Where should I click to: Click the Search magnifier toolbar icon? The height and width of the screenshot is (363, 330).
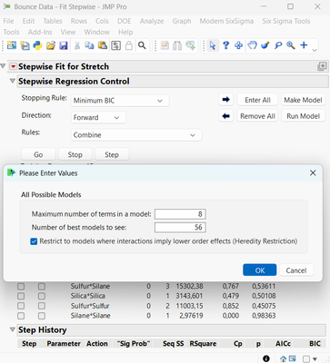click(x=142, y=45)
